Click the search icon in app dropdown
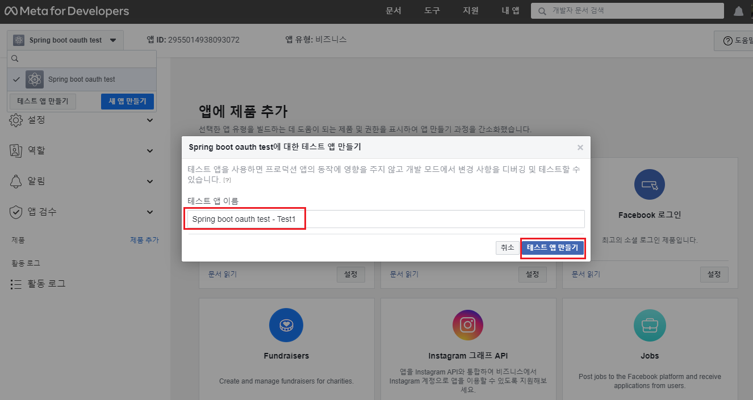 tap(15, 59)
